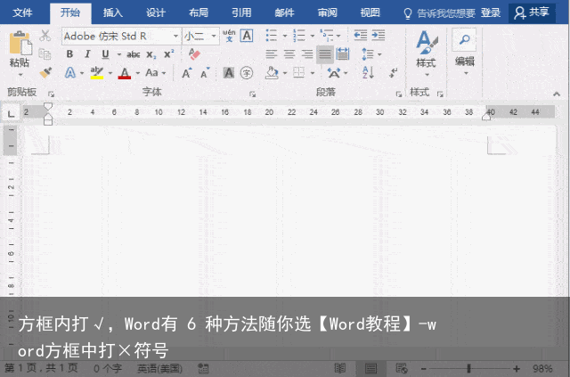The width and height of the screenshot is (570, 377).
Task: Toggle show paragraph marks
Action: point(393,73)
